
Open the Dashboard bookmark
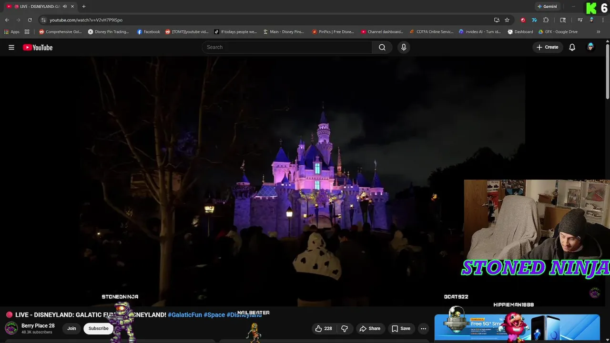(520, 32)
